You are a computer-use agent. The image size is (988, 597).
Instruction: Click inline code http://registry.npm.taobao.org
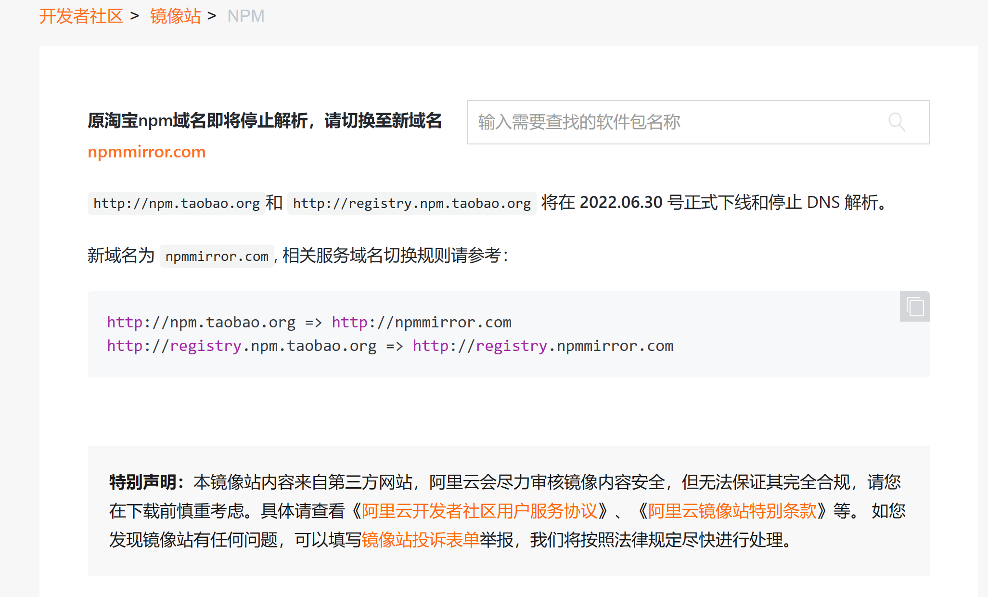412,203
